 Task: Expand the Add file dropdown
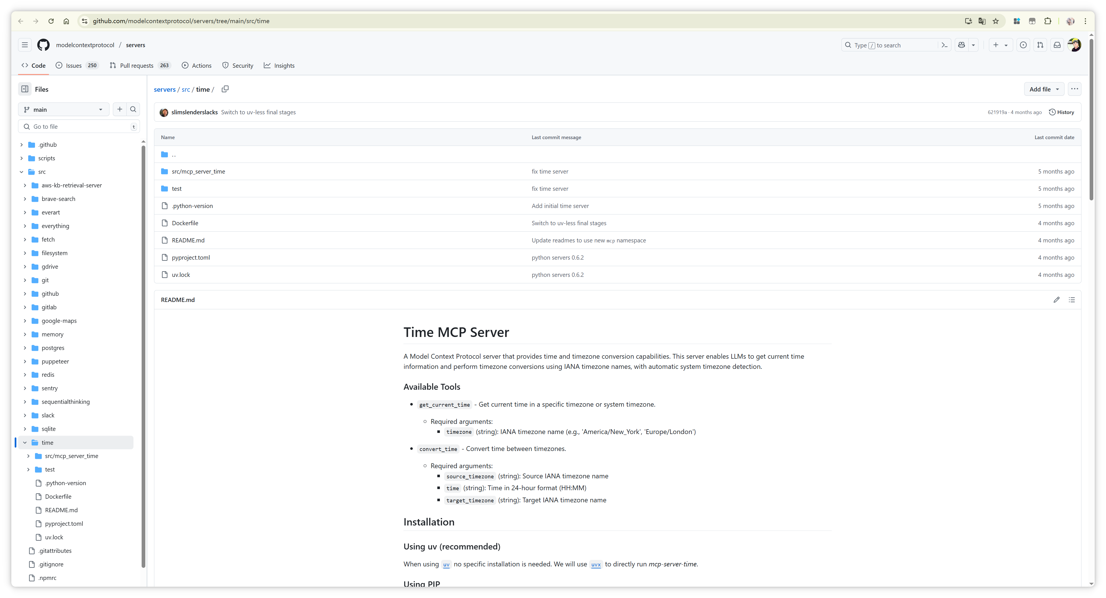(1044, 89)
